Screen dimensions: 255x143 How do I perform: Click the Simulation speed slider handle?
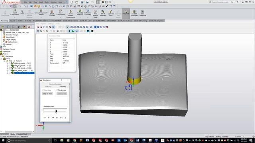click(56, 111)
